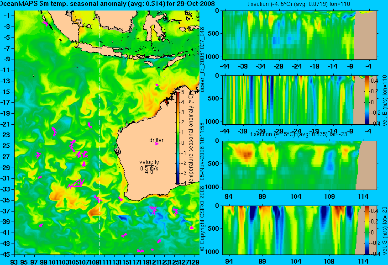Click the '05-Nov-2008 10:11:58' timestamp text

(x=202, y=151)
